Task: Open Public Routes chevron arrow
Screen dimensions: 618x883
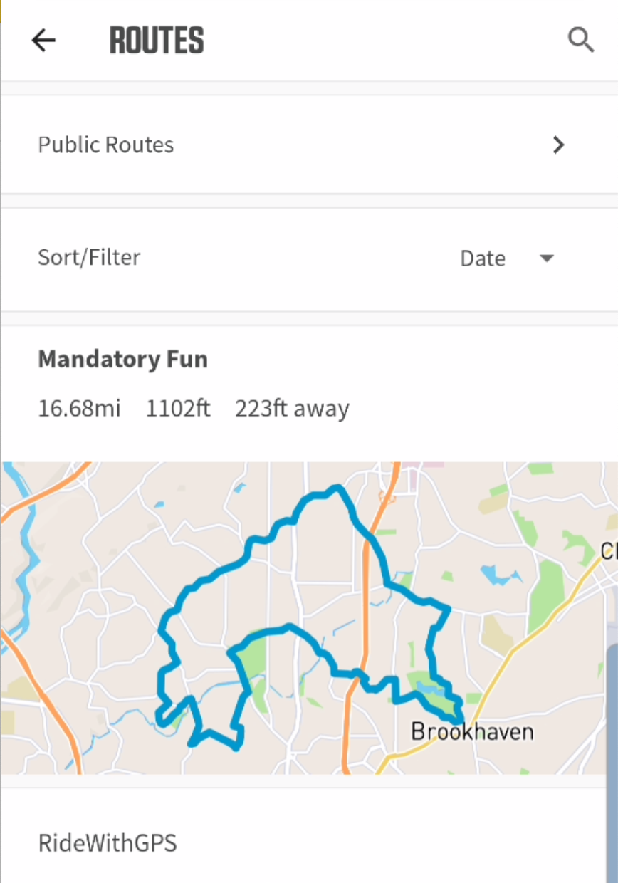Action: coord(559,145)
